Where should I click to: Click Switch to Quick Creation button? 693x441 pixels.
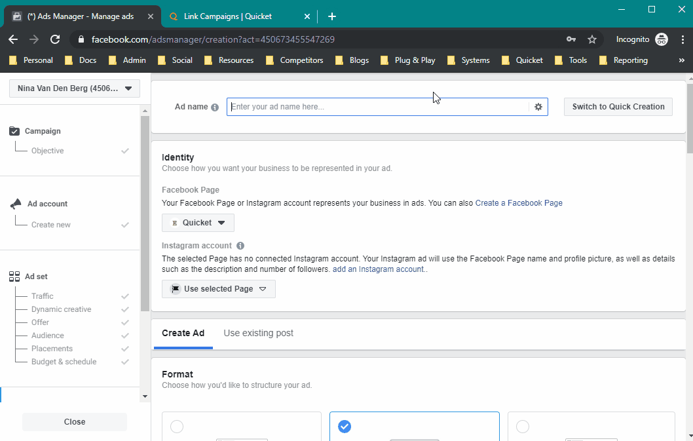pos(618,107)
